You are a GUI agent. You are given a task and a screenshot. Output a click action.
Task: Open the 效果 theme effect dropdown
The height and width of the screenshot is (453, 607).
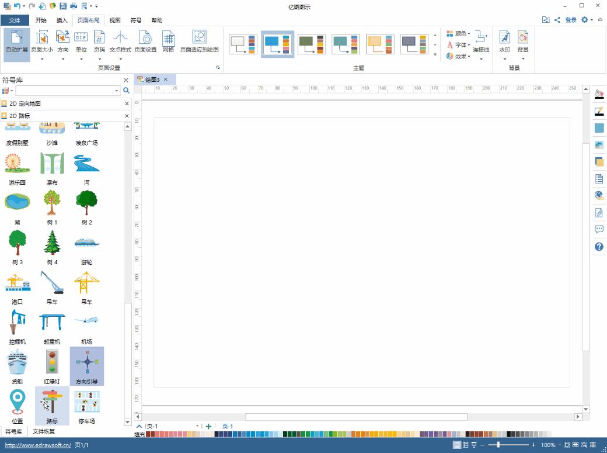coord(458,56)
